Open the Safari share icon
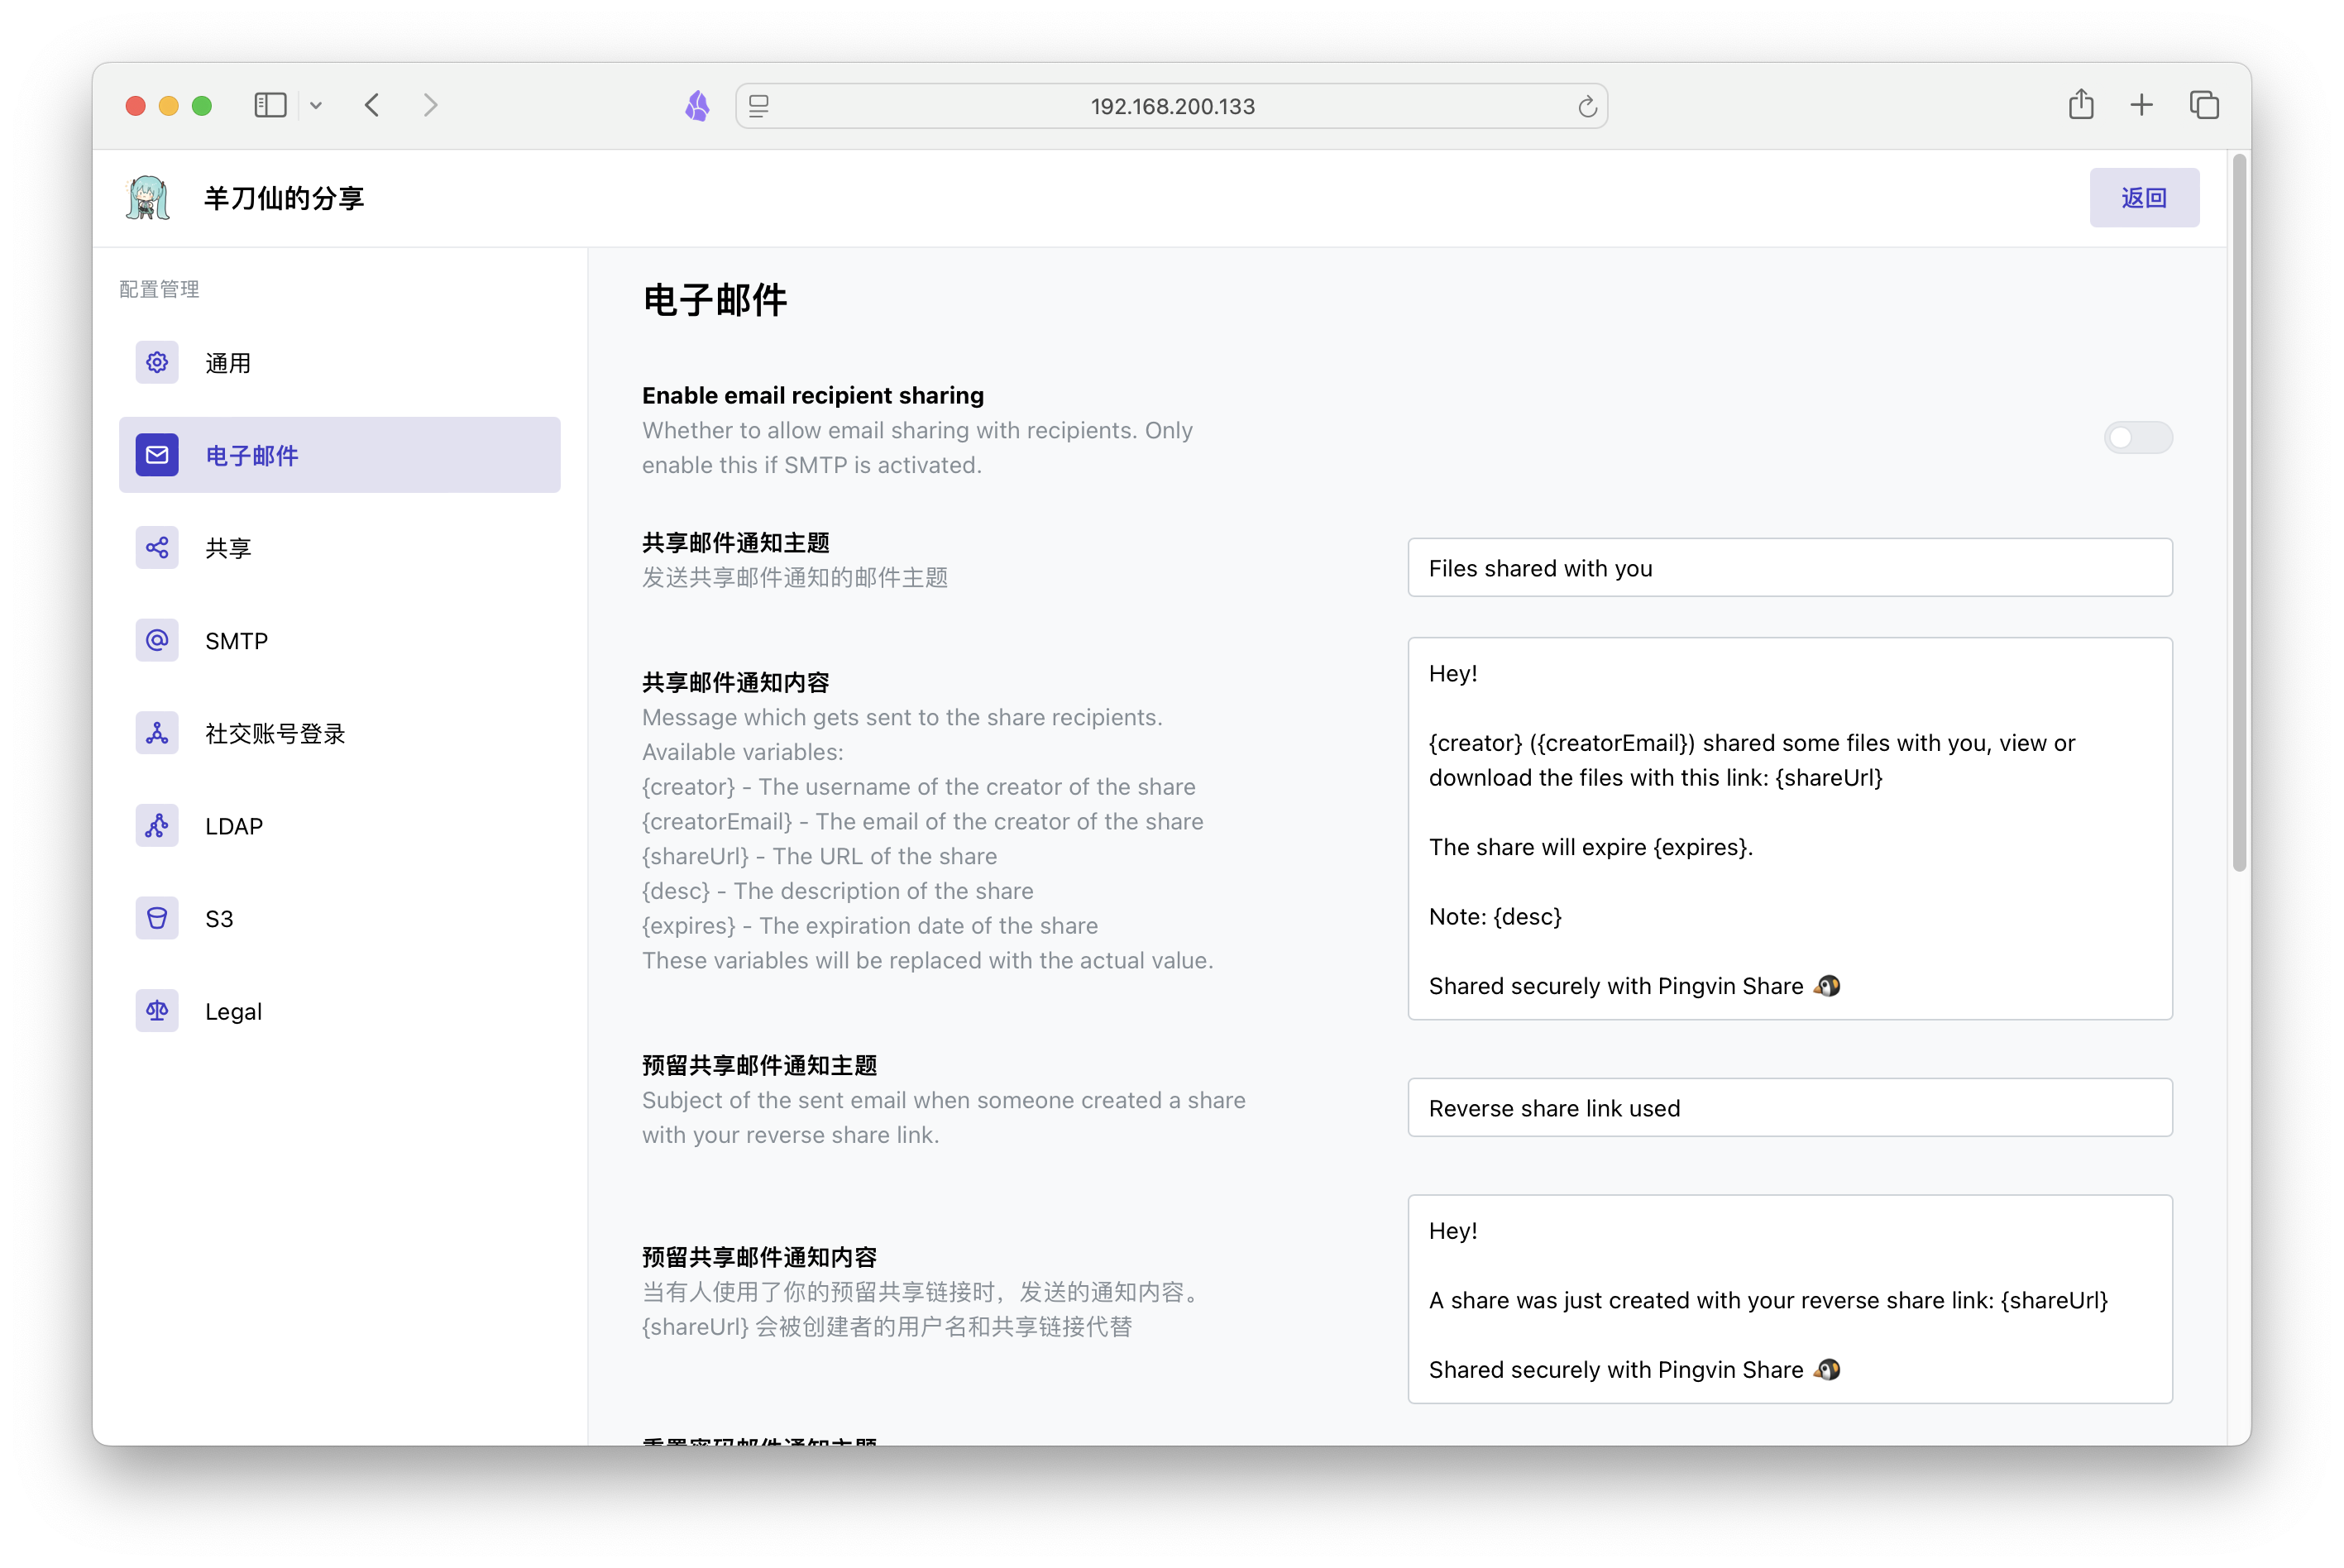This screenshot has height=1568, width=2344. pyautogui.click(x=2081, y=104)
